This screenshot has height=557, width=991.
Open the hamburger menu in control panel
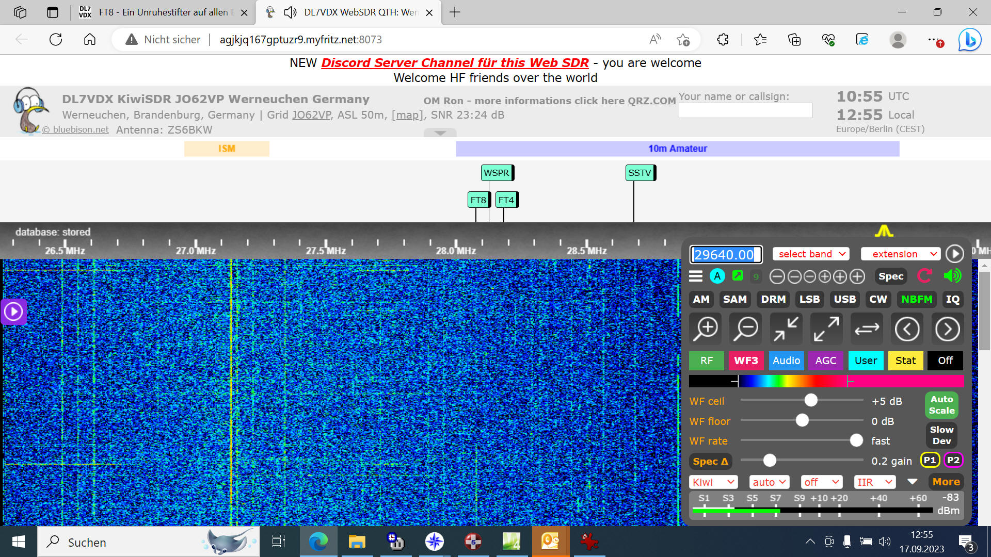pyautogui.click(x=696, y=276)
